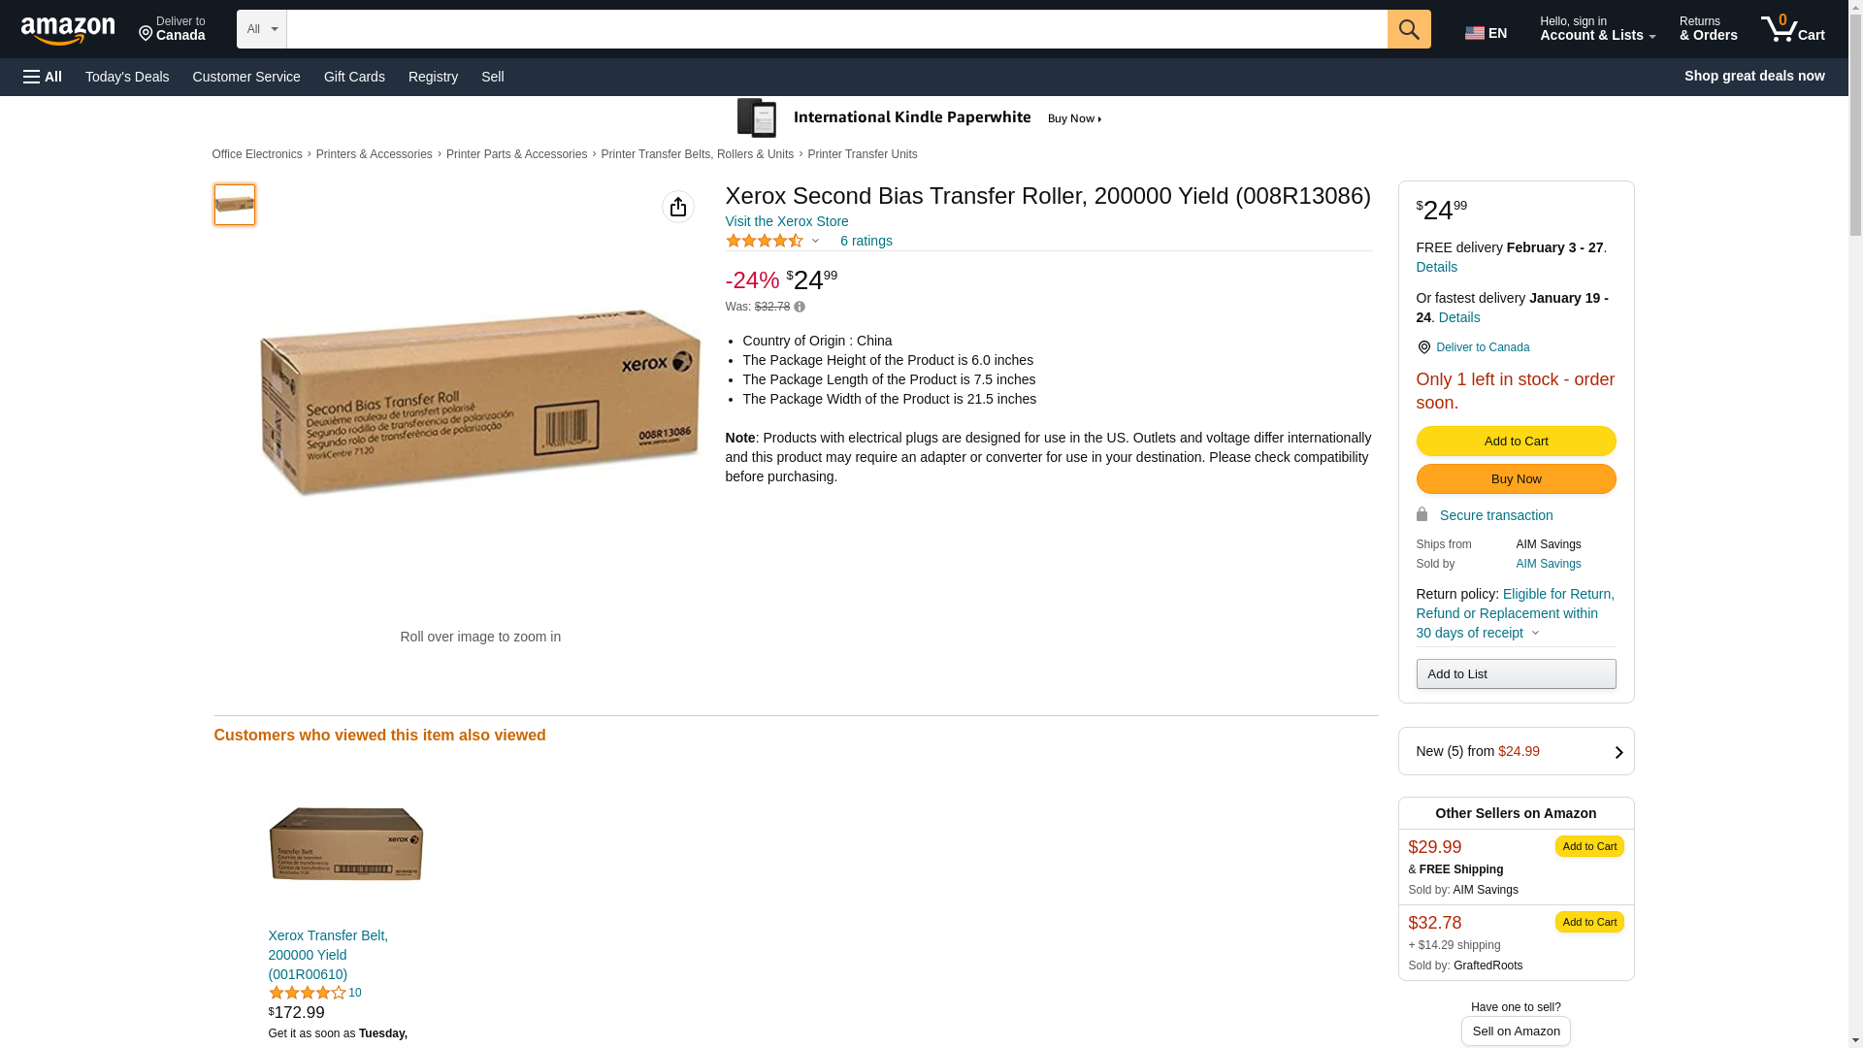Click the share icon on product image

678,207
